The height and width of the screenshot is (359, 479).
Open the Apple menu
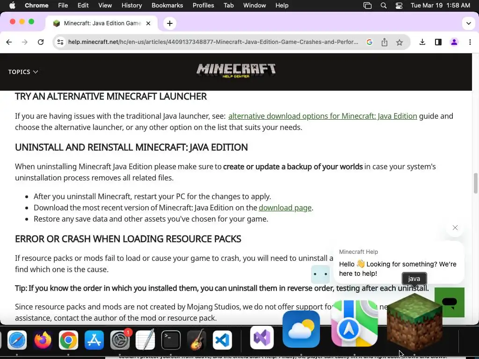pyautogui.click(x=12, y=5)
